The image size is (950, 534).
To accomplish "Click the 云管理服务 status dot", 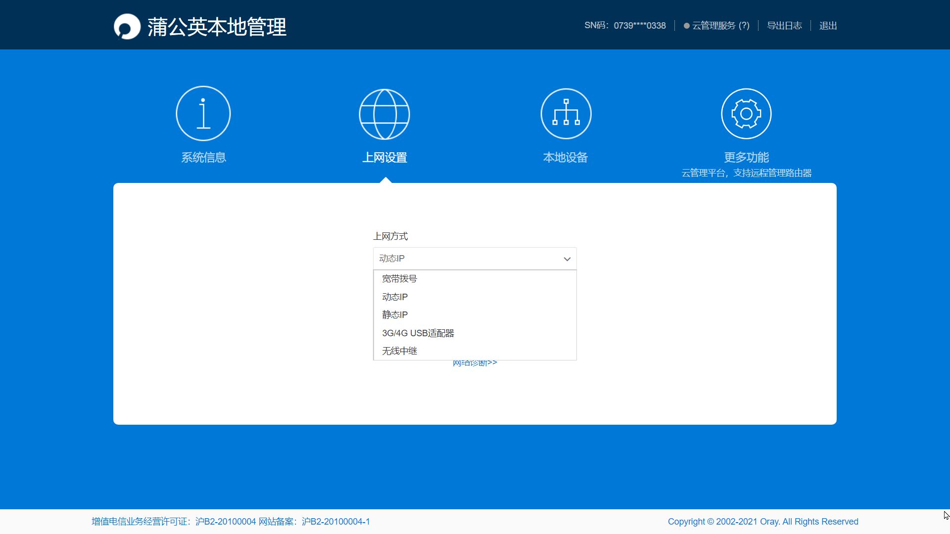I will click(687, 26).
